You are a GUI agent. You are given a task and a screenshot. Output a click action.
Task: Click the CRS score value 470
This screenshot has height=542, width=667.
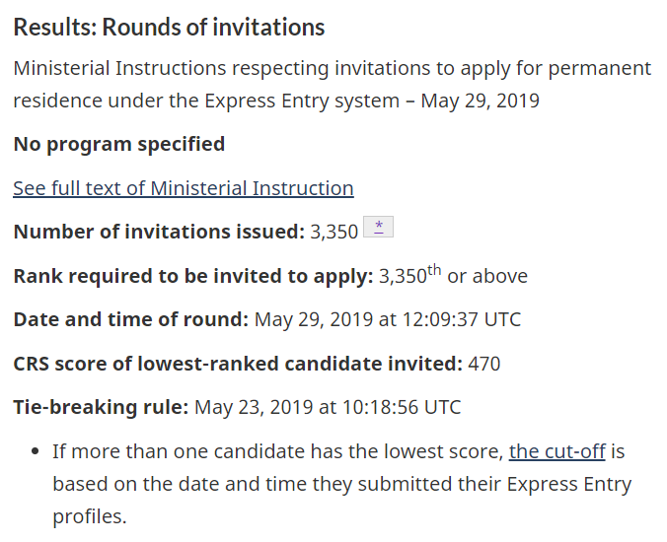[x=484, y=364]
